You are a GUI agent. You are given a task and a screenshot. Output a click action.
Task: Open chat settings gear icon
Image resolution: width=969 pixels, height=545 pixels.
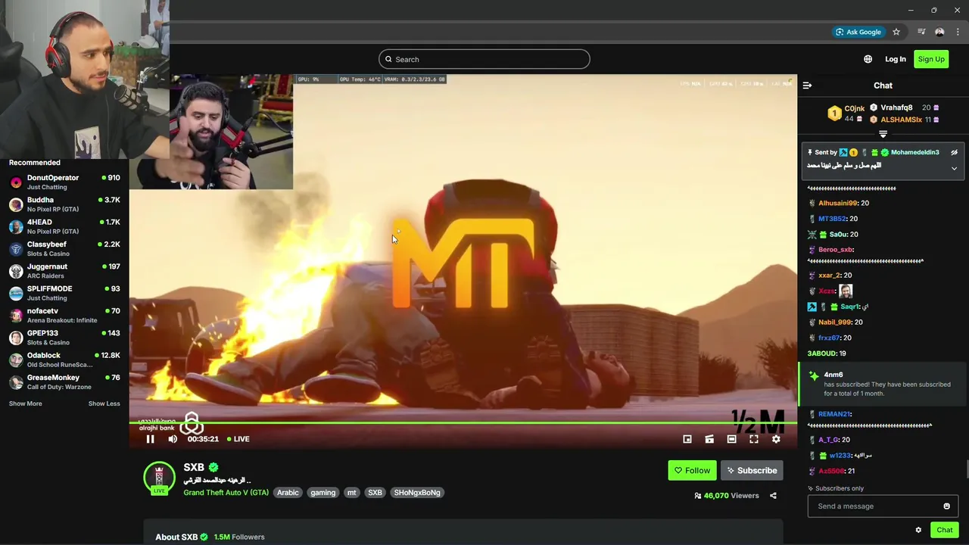[918, 530]
